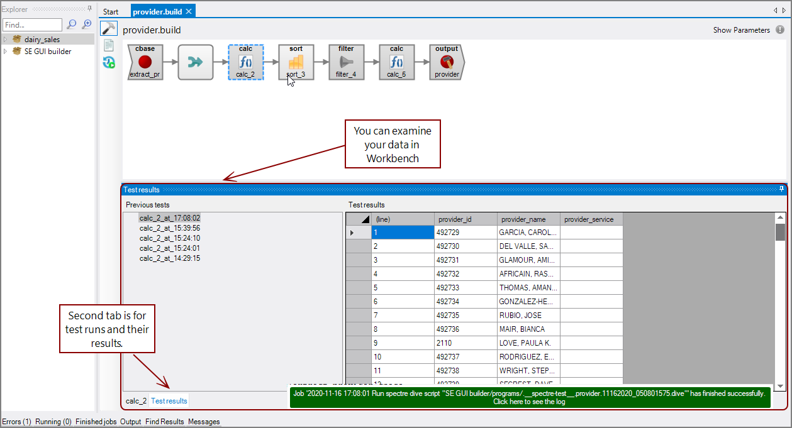
Task: Click Show Parameters link
Action: (741, 30)
